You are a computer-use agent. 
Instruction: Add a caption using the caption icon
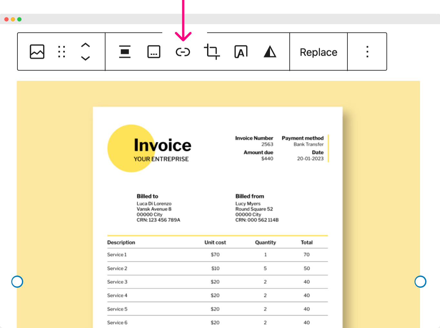[154, 52]
